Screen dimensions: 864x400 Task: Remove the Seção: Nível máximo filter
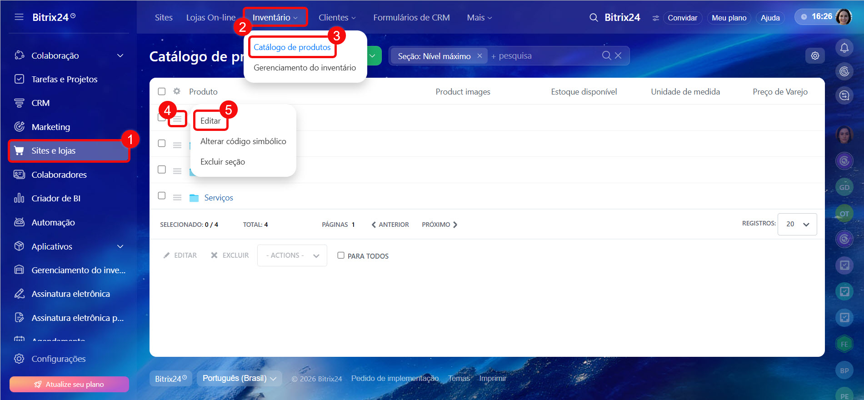coord(479,56)
